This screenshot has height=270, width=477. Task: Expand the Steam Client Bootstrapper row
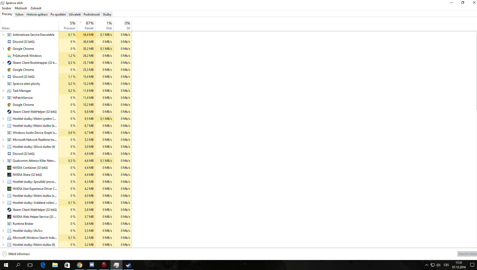click(3, 63)
